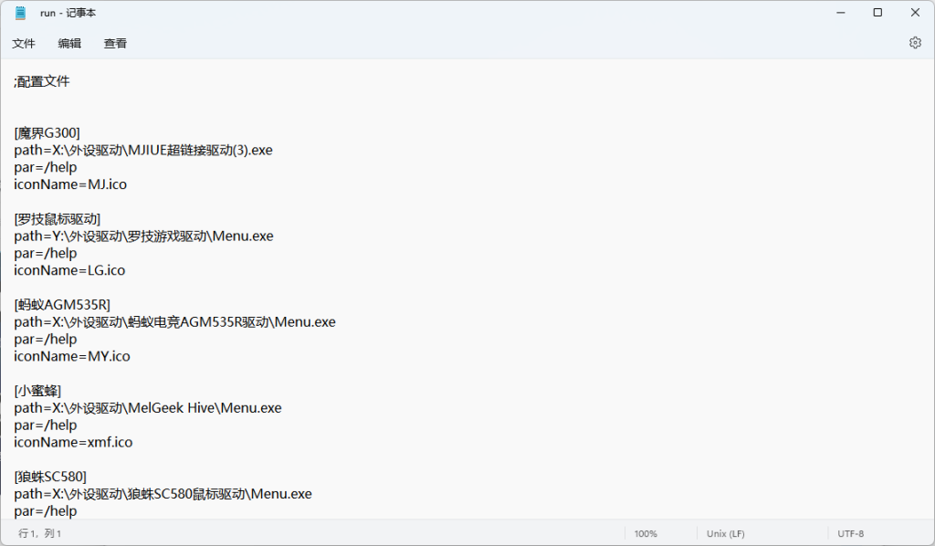
Task: Click the iconName=LG.ico line
Action: (x=69, y=270)
